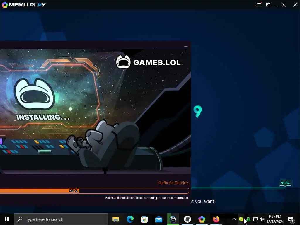Minimize the Games.lol installer window

[186, 46]
